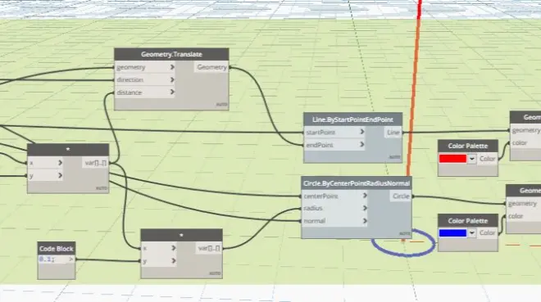Open the dropdown beside the red swatch
Image resolution: width=541 pixels, height=302 pixels.
471,159
